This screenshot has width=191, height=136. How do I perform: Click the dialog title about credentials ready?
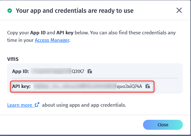pos(74,11)
